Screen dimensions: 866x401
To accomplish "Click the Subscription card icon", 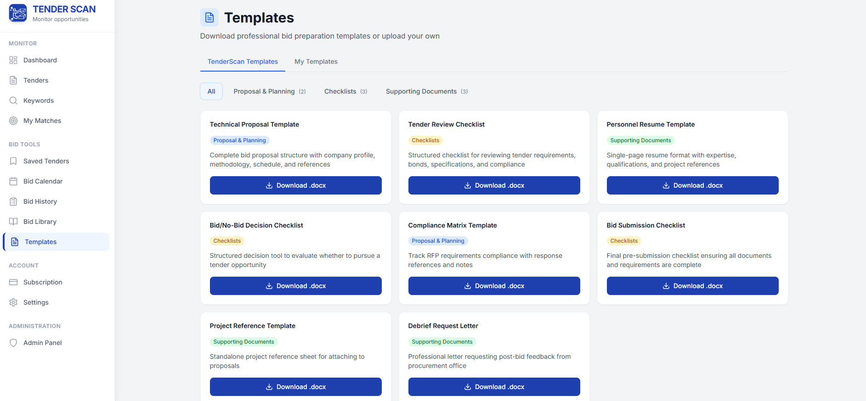I will (x=13, y=282).
